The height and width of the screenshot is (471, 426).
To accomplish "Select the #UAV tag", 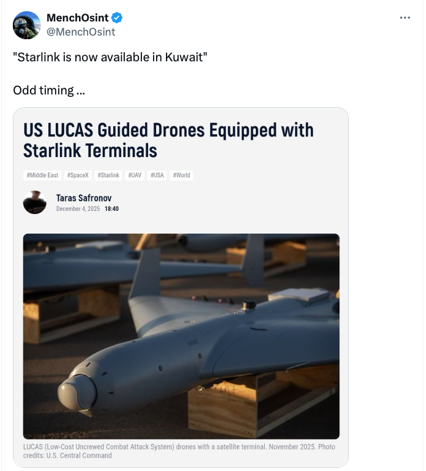I will coord(135,175).
